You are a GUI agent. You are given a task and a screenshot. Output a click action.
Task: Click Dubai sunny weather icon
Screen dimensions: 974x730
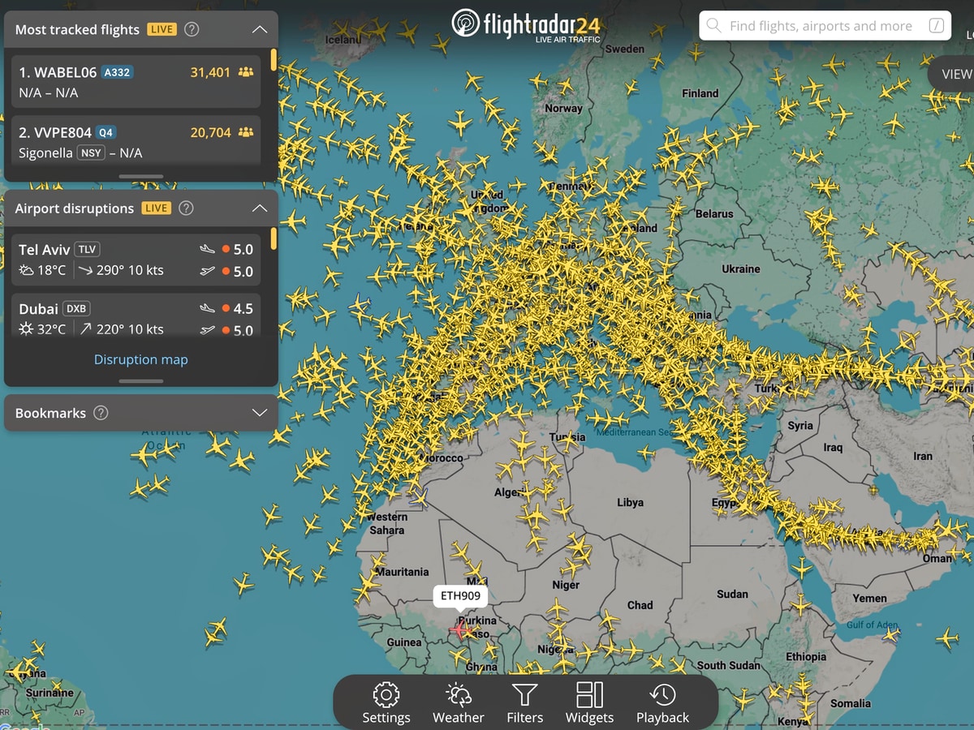pyautogui.click(x=27, y=329)
